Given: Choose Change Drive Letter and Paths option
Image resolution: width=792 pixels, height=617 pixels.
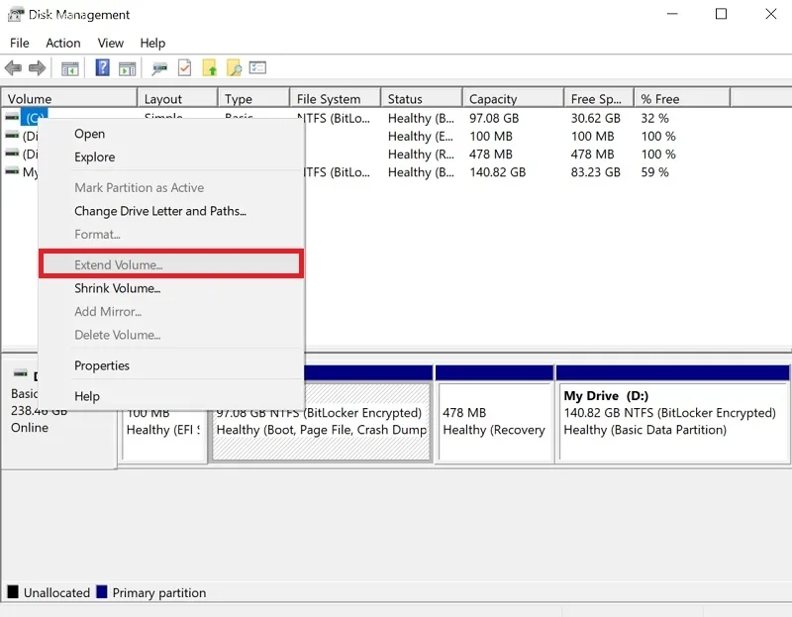Looking at the screenshot, I should tap(159, 211).
